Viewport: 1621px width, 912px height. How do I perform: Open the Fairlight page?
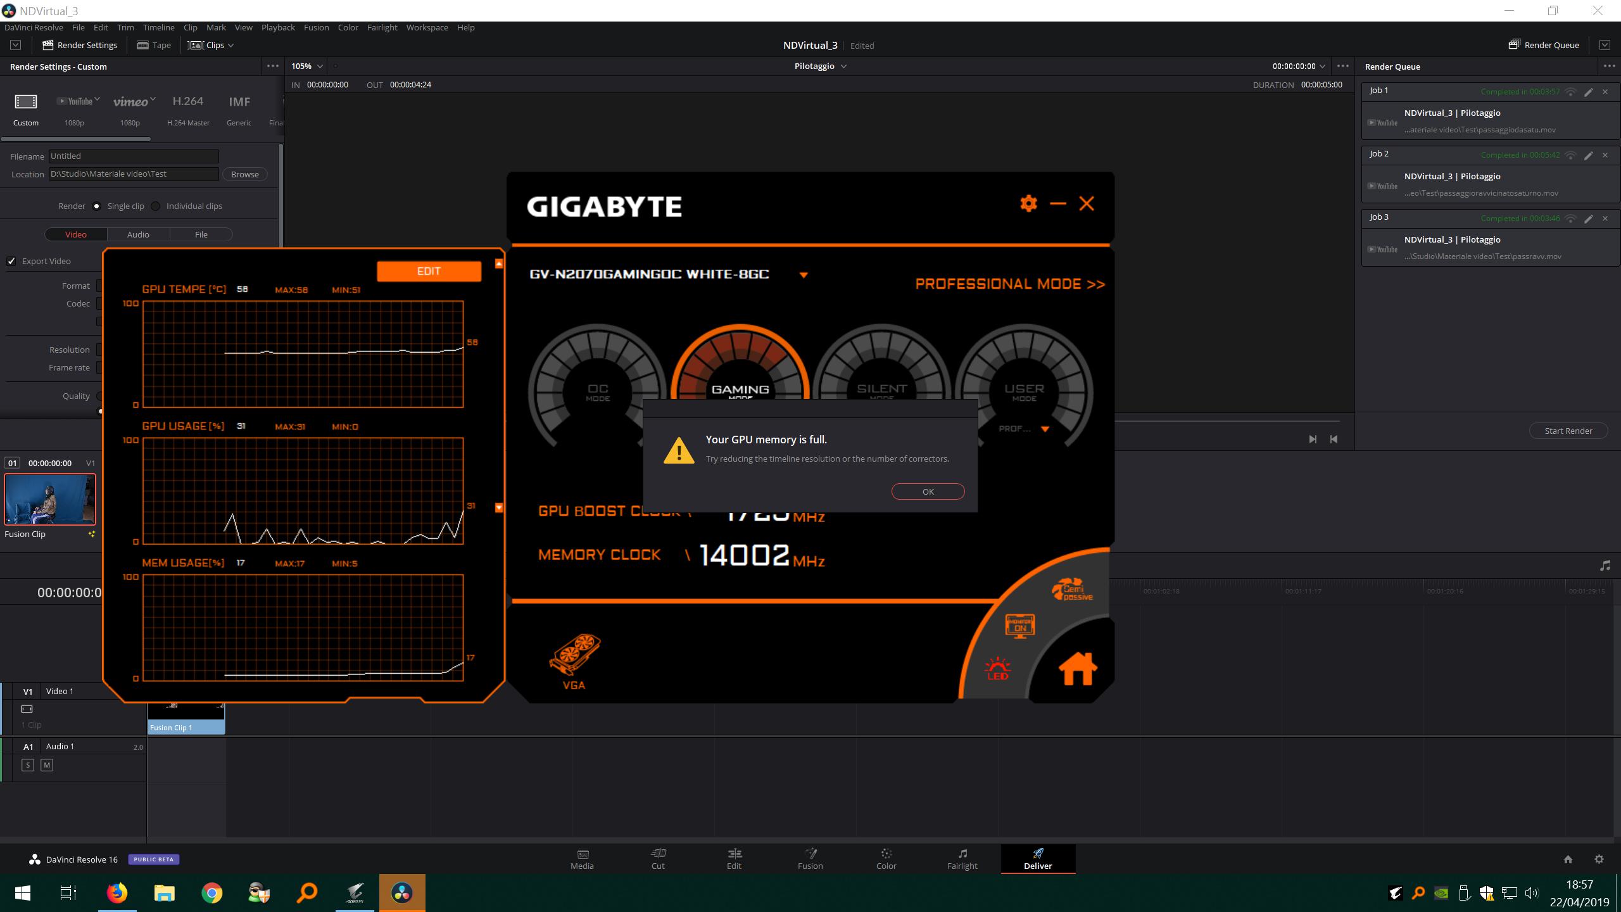[962, 859]
